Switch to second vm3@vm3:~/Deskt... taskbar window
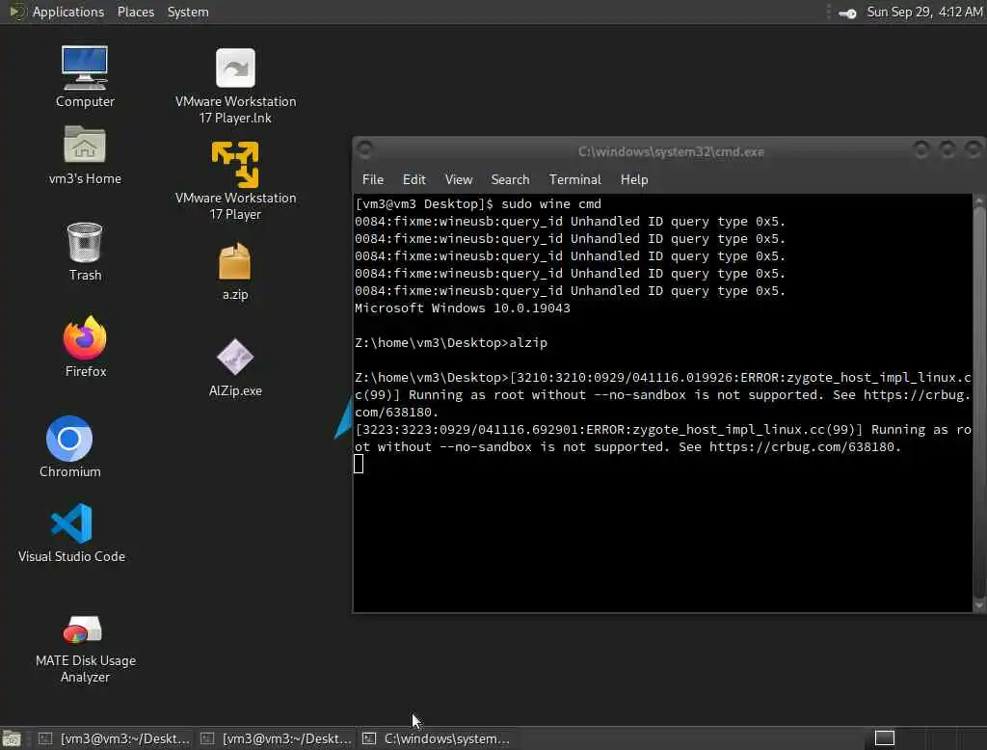This screenshot has height=750, width=987. click(x=277, y=738)
